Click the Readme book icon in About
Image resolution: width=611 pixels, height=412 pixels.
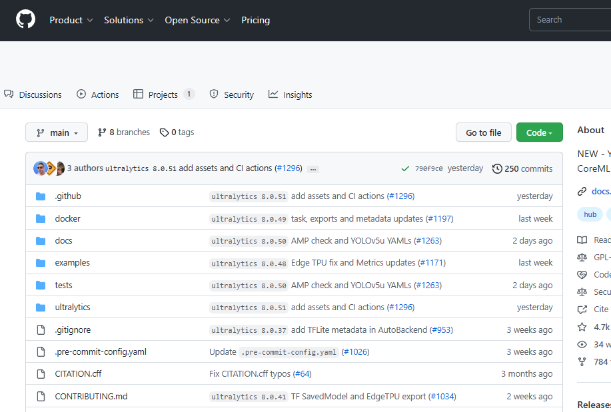point(582,240)
